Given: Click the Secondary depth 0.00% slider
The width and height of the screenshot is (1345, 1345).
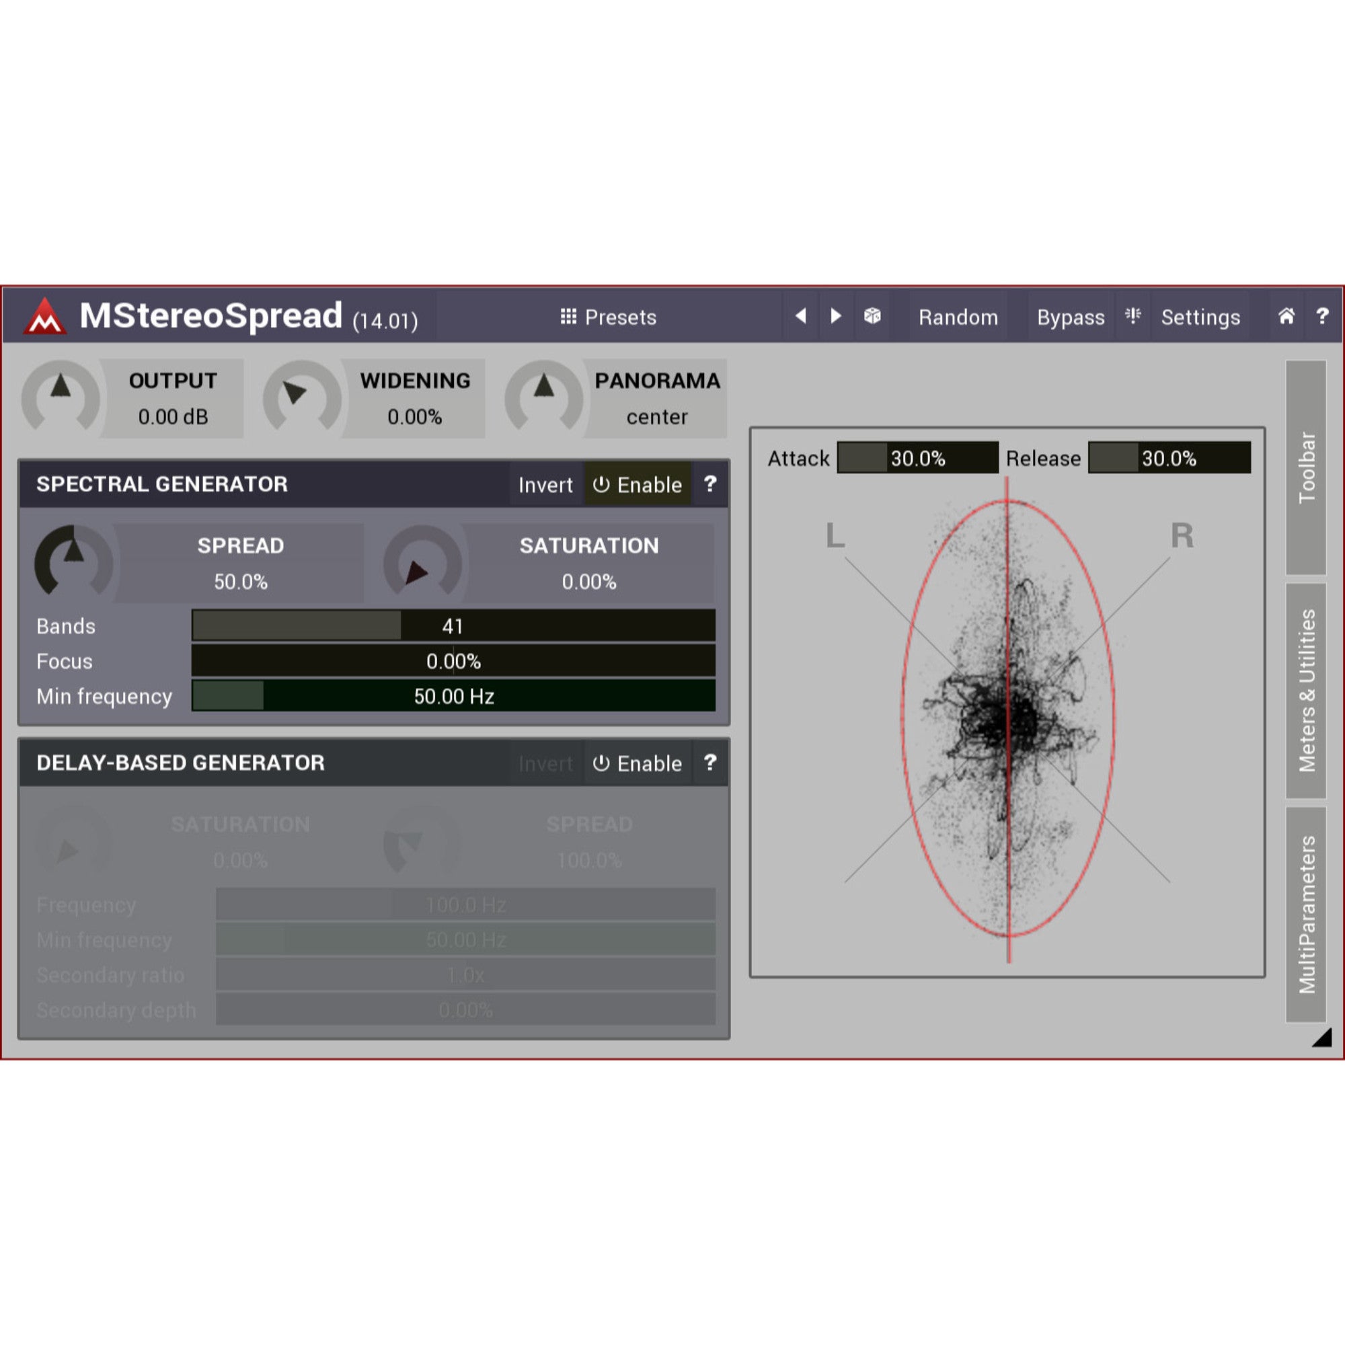Looking at the screenshot, I should coord(466,1010).
